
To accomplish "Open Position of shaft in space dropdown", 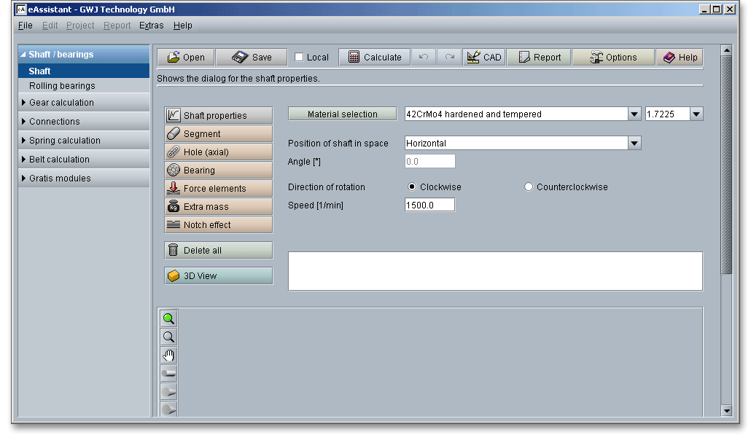I will [634, 144].
